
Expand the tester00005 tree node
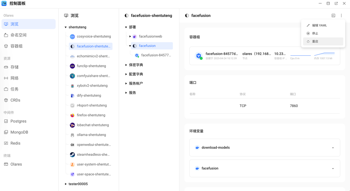coord(66,184)
